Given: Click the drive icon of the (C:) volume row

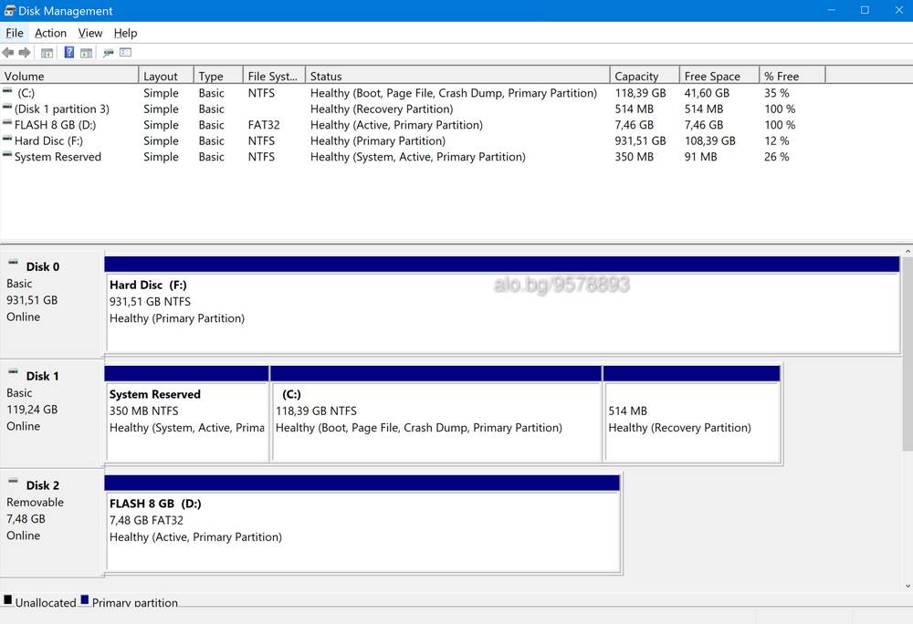Looking at the screenshot, I should click(x=7, y=90).
